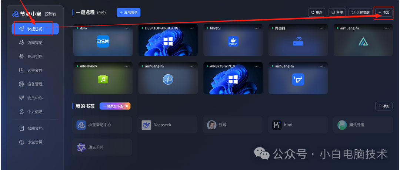400x170 pixels.
Task: Click the 异地组网 globe icon
Action: (22, 57)
